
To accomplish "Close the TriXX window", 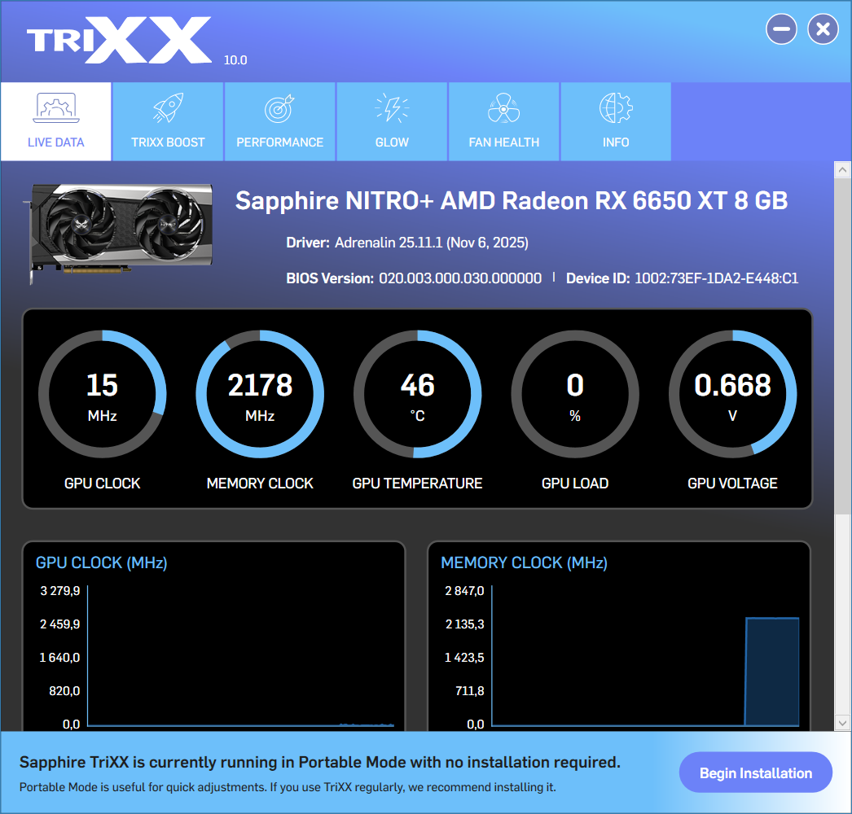I will (x=823, y=29).
